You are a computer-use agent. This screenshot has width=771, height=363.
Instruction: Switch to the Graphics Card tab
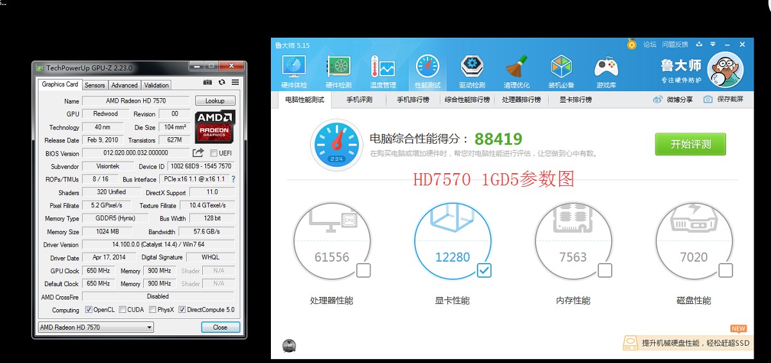coord(60,85)
